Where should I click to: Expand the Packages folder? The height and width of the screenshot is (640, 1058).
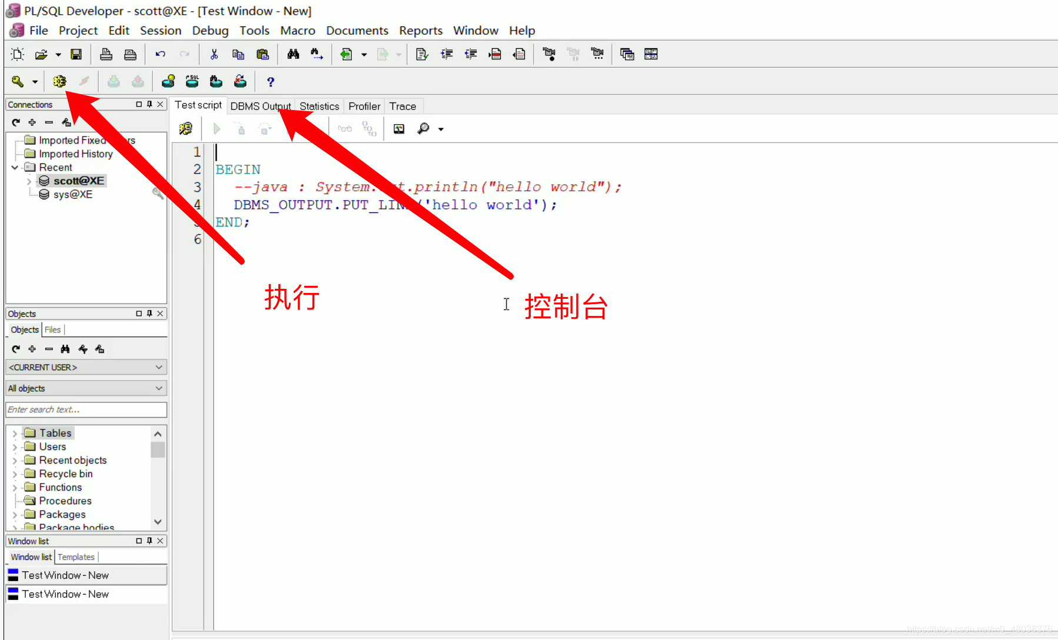pyautogui.click(x=15, y=515)
